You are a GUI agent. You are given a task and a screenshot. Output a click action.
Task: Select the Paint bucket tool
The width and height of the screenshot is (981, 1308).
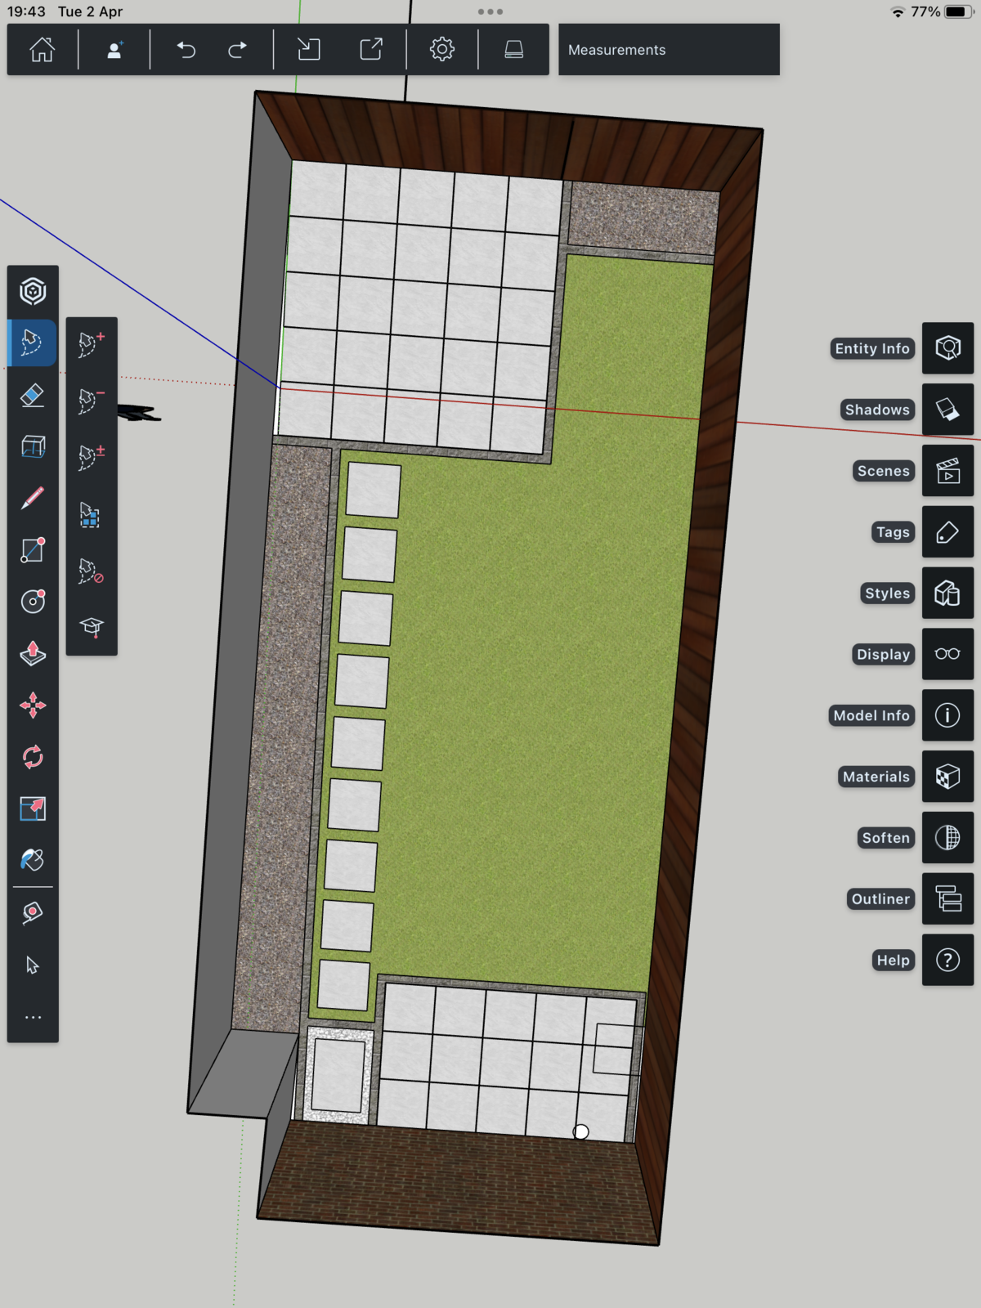[x=33, y=860]
